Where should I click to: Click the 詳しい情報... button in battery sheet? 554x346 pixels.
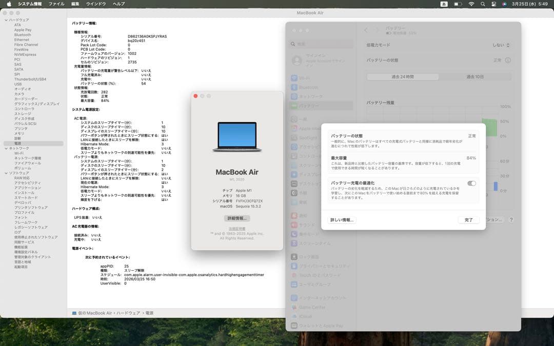342,220
